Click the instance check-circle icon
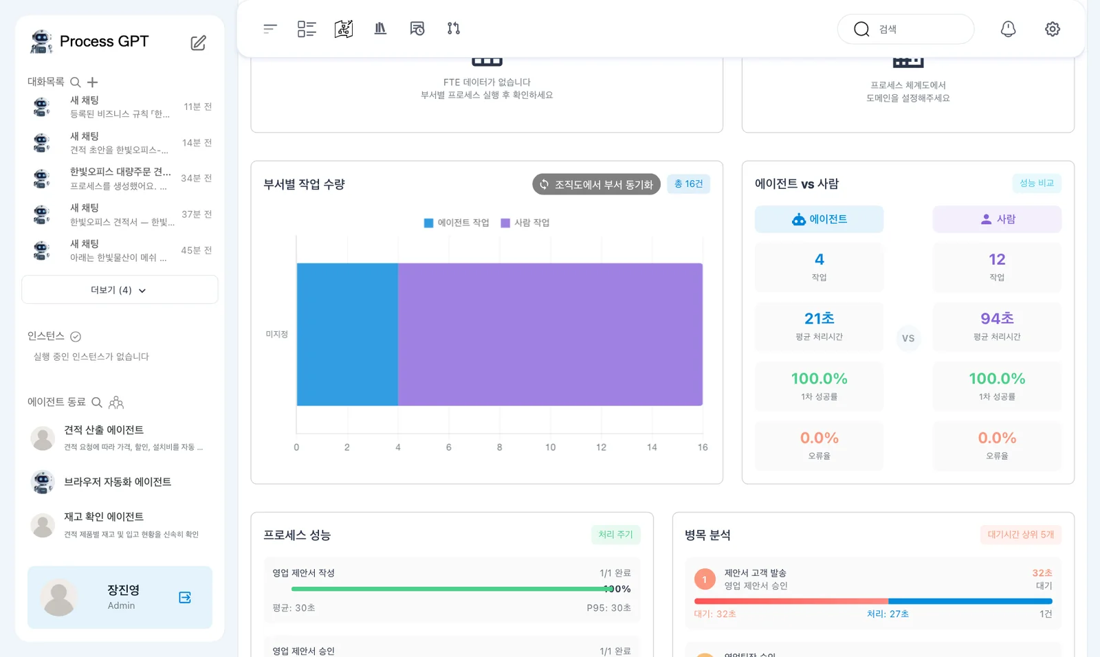1100x657 pixels. 76,336
